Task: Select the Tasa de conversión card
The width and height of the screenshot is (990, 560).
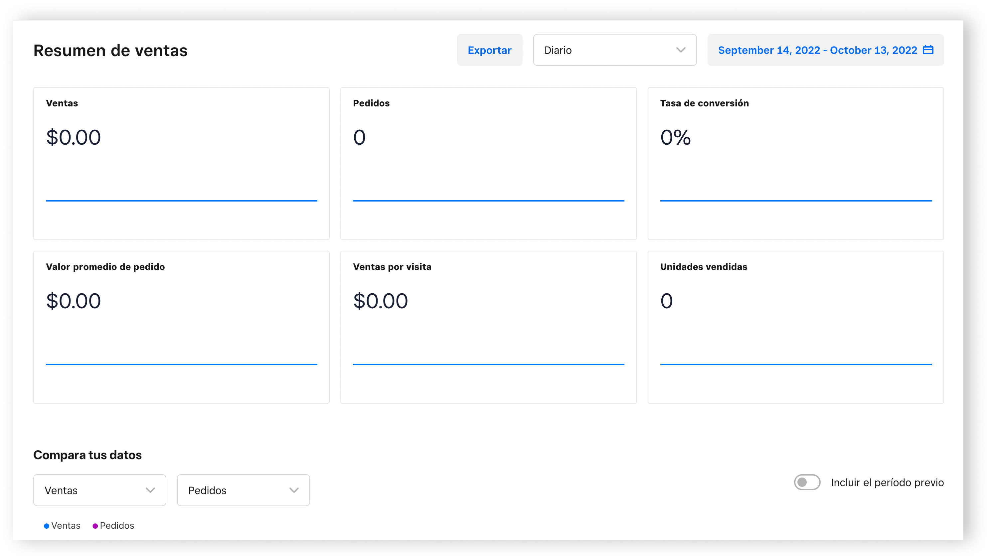Action: (795, 164)
